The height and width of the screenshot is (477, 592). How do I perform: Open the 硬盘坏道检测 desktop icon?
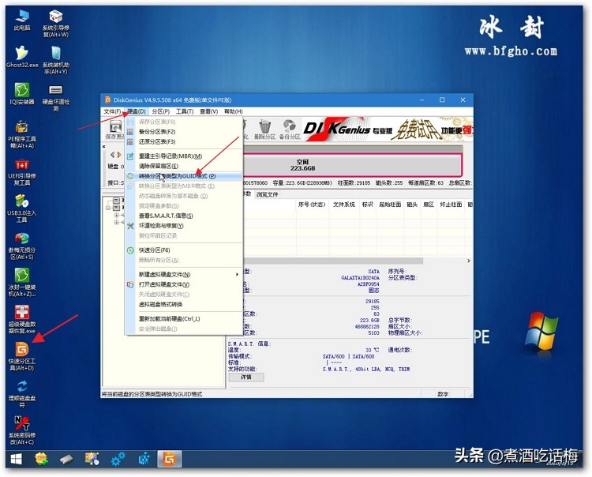click(55, 97)
